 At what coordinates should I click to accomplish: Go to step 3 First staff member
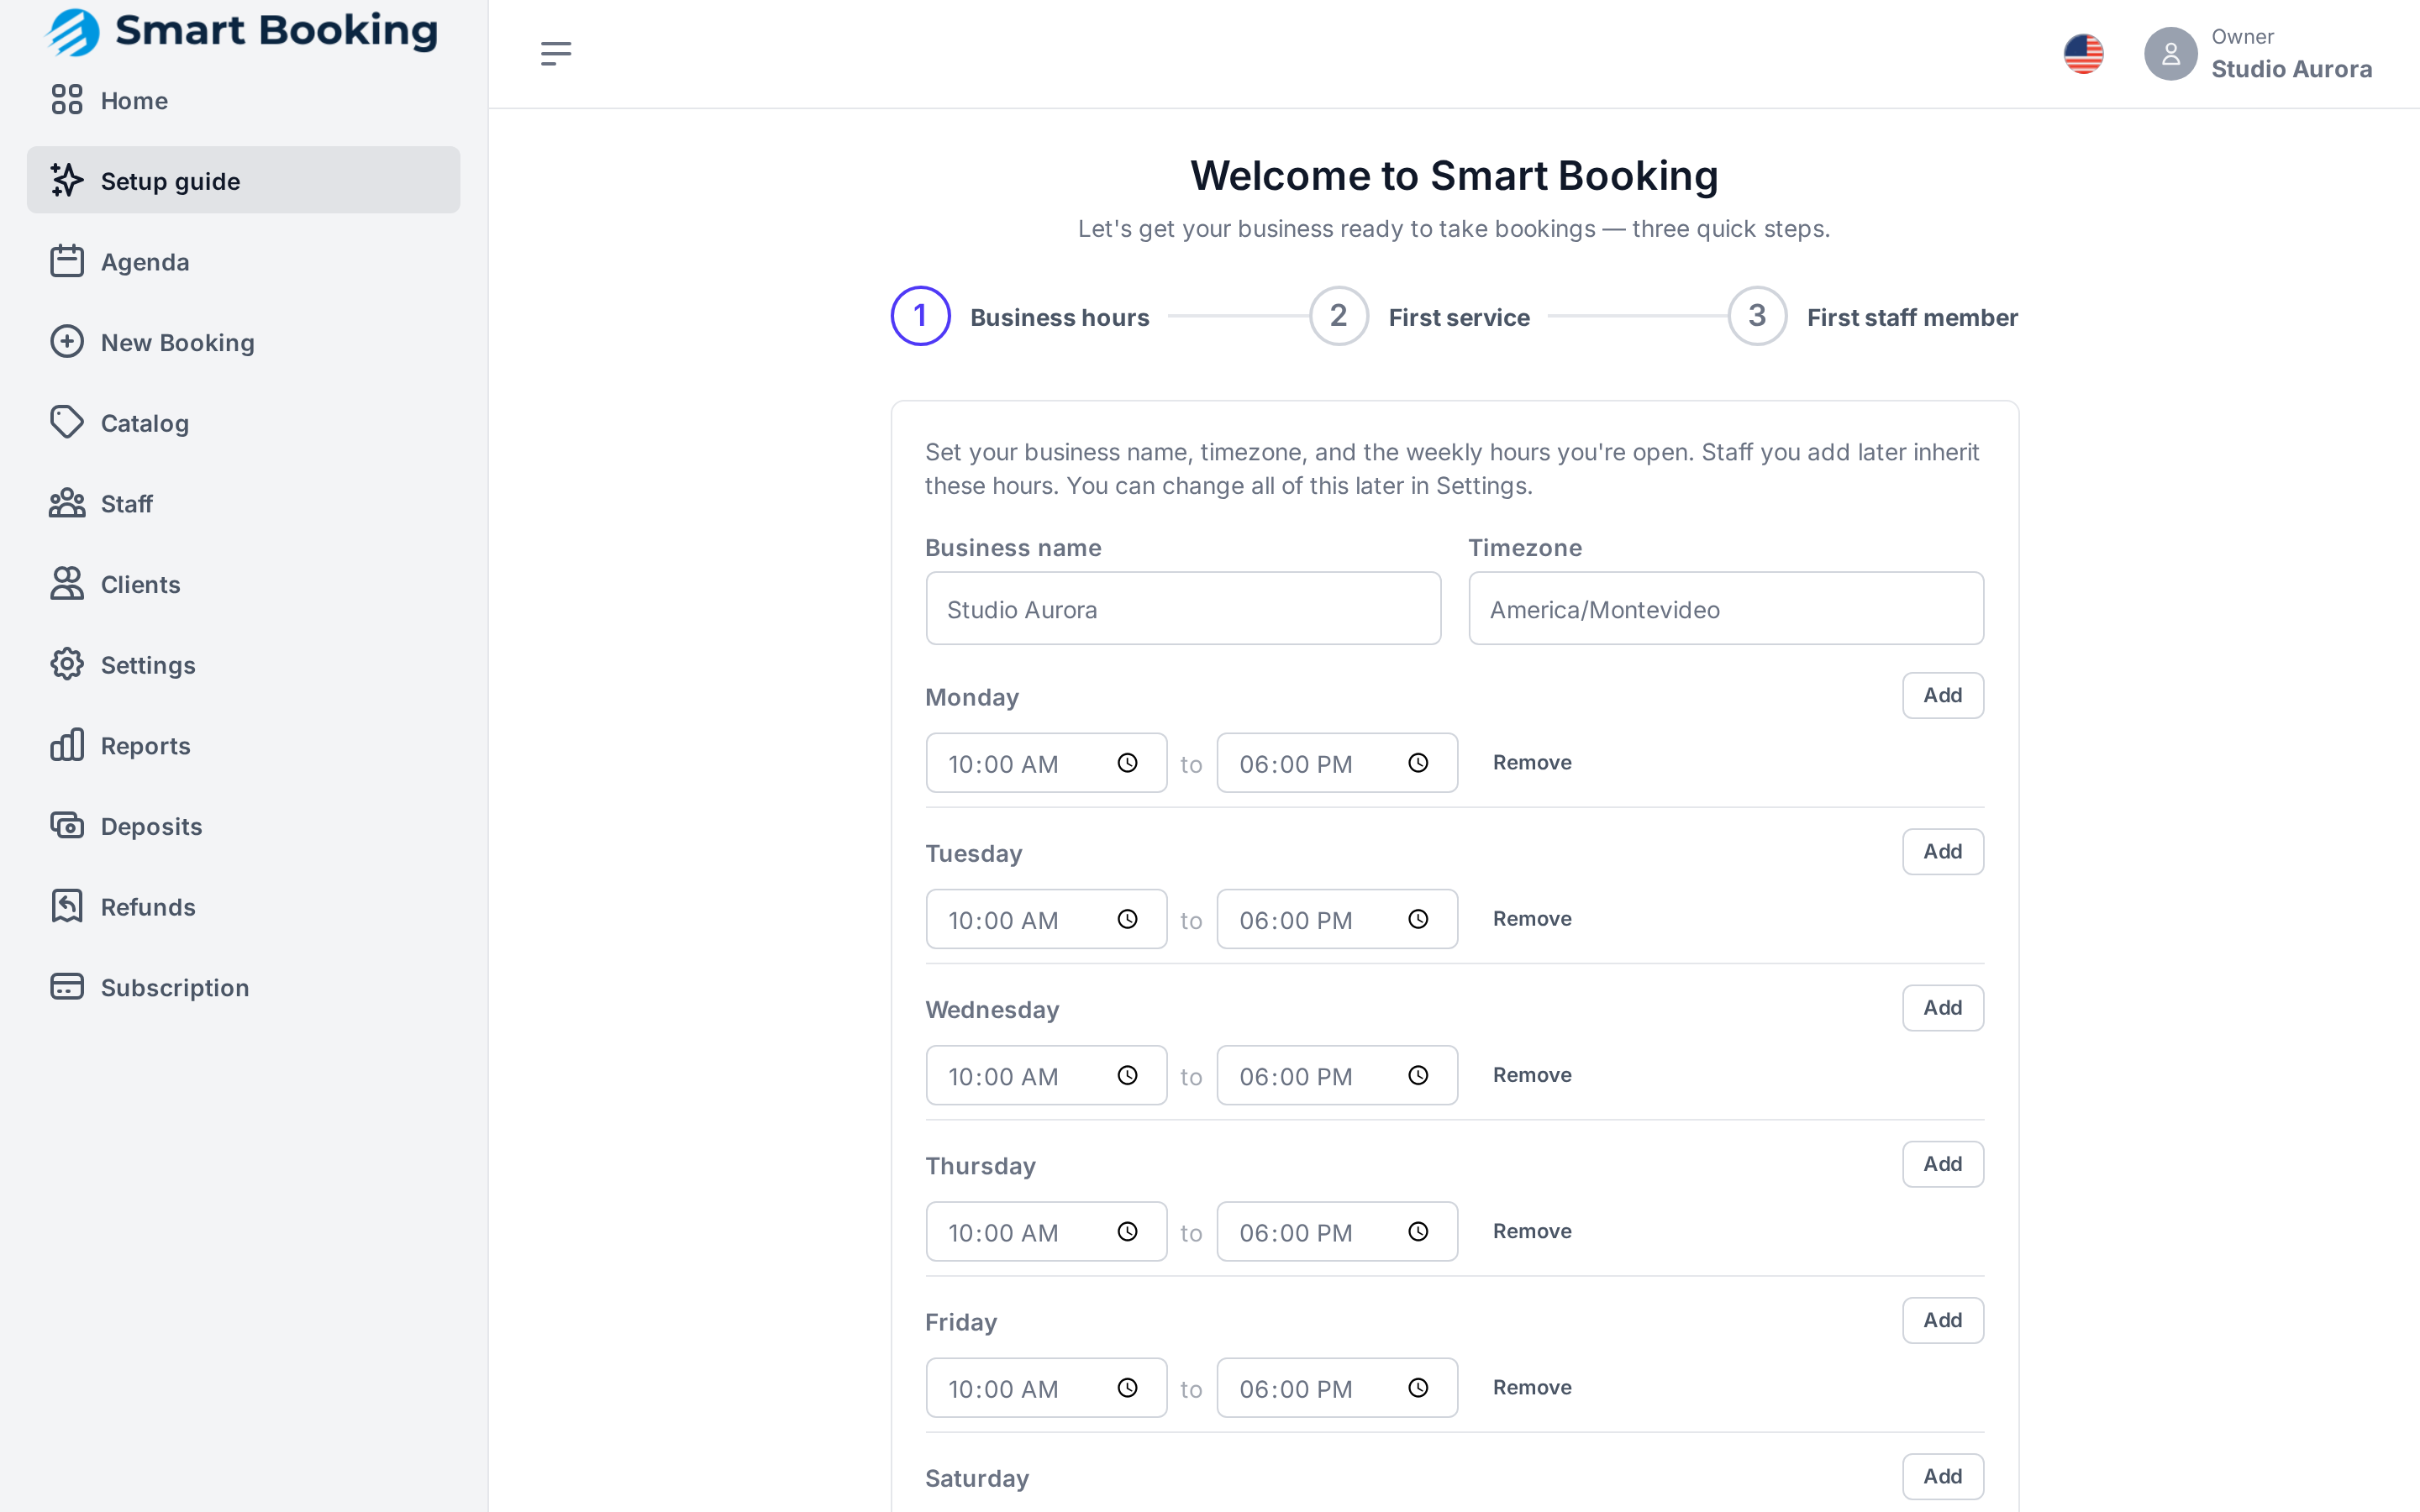coord(1873,316)
